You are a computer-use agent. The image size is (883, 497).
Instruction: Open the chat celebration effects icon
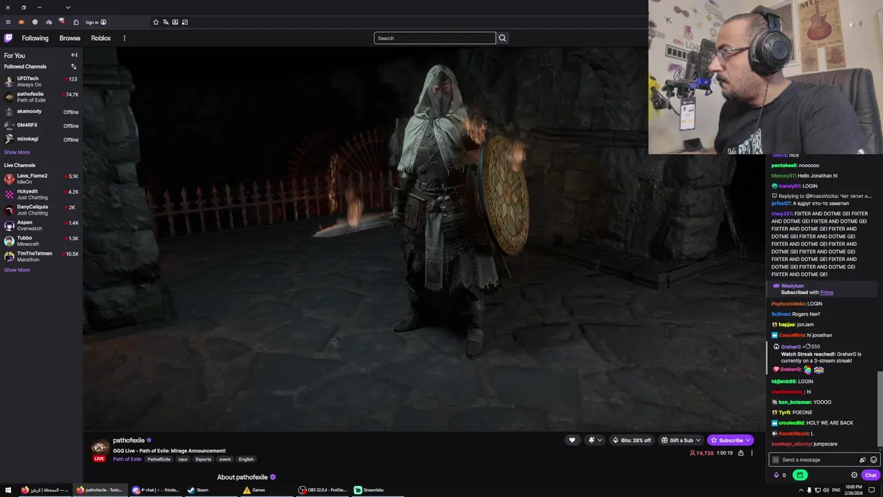[x=862, y=460]
